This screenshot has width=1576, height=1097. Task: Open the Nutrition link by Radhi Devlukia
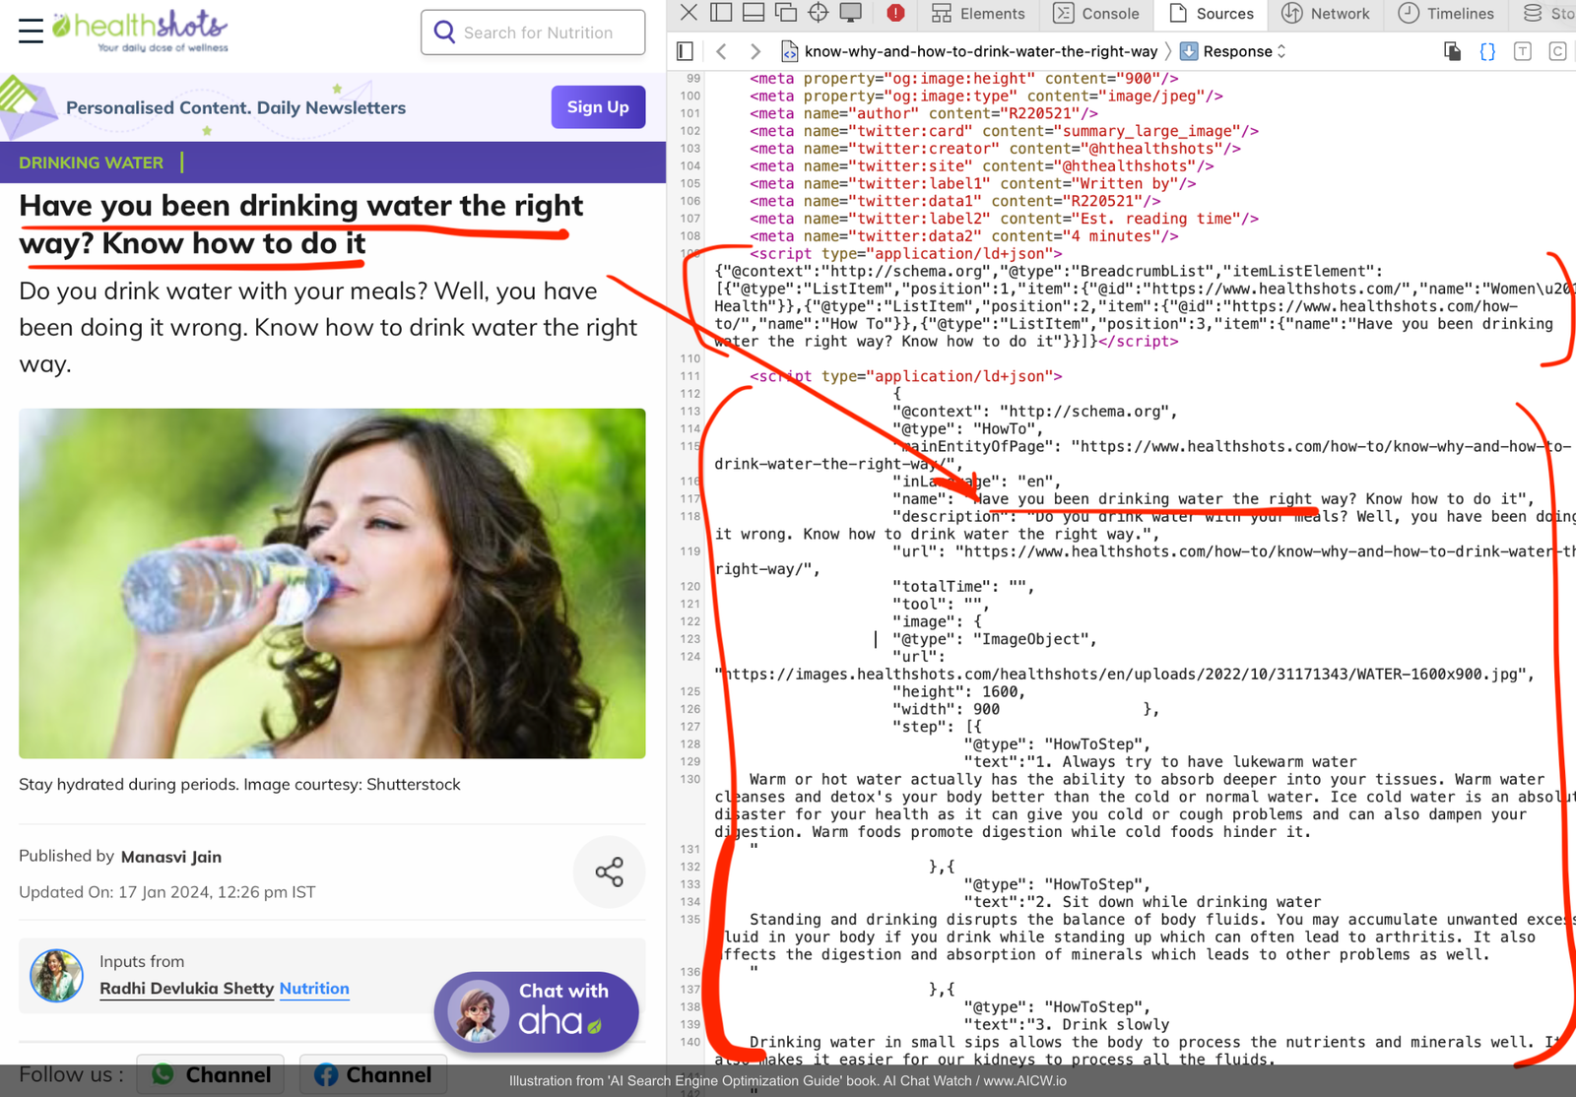click(x=314, y=989)
